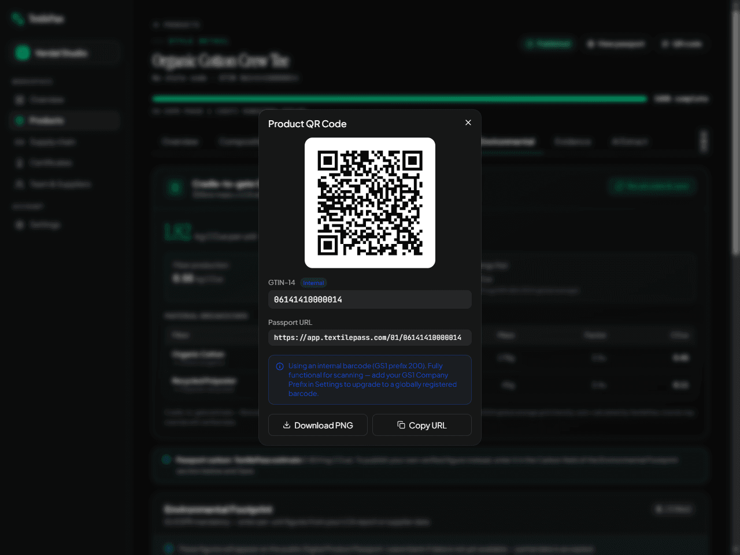Click the internal barcode notice text
Image resolution: width=740 pixels, height=555 pixels.
click(373, 380)
